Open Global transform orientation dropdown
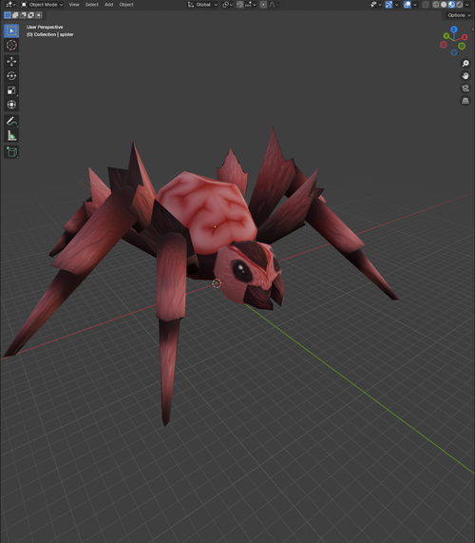The width and height of the screenshot is (475, 543). (x=202, y=5)
